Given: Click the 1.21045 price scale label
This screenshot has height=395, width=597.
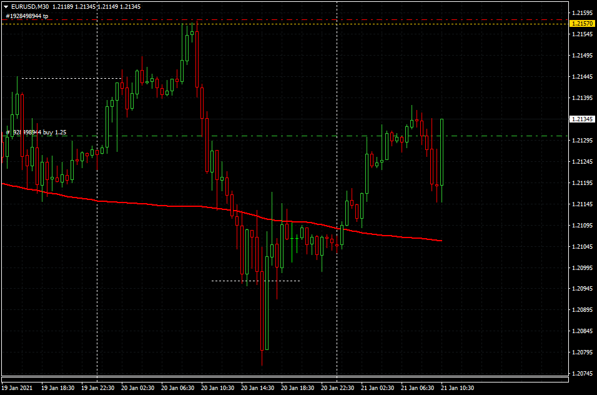Looking at the screenshot, I should (583, 247).
